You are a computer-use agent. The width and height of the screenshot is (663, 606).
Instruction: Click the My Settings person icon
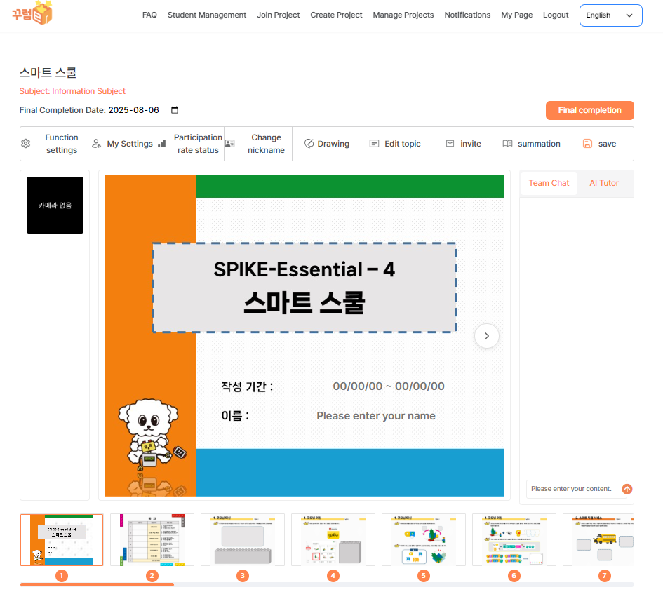[x=96, y=144]
